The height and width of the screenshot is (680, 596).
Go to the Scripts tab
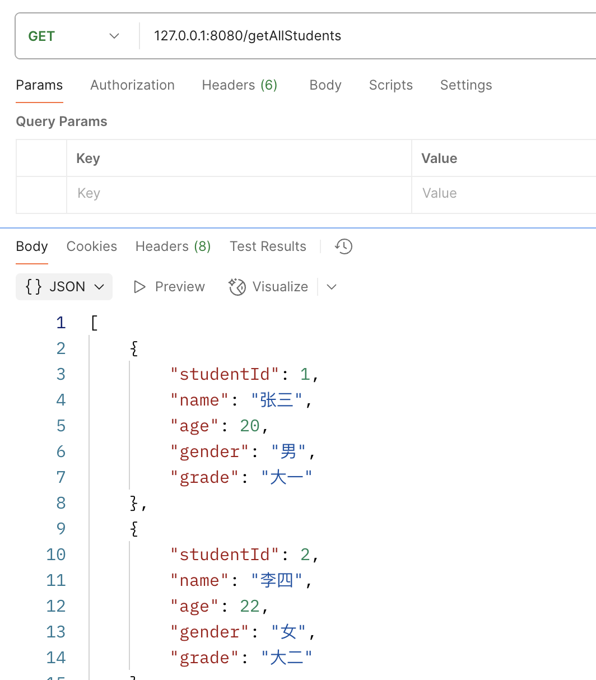click(x=390, y=85)
